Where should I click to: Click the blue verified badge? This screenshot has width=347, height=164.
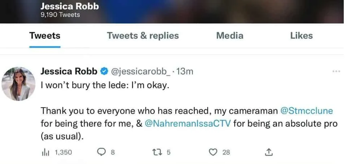click(x=104, y=72)
